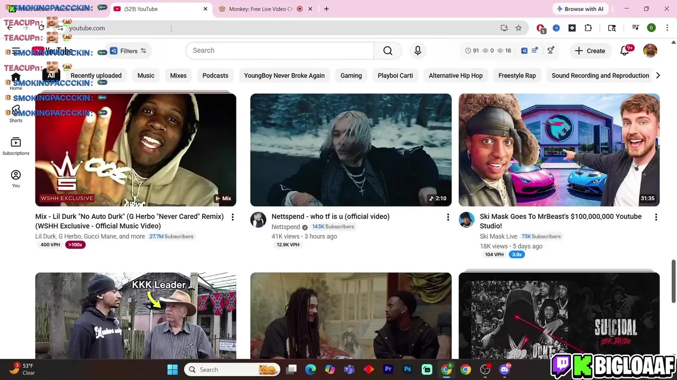Select the Playboi Carti chip
The height and width of the screenshot is (380, 677).
coord(395,75)
